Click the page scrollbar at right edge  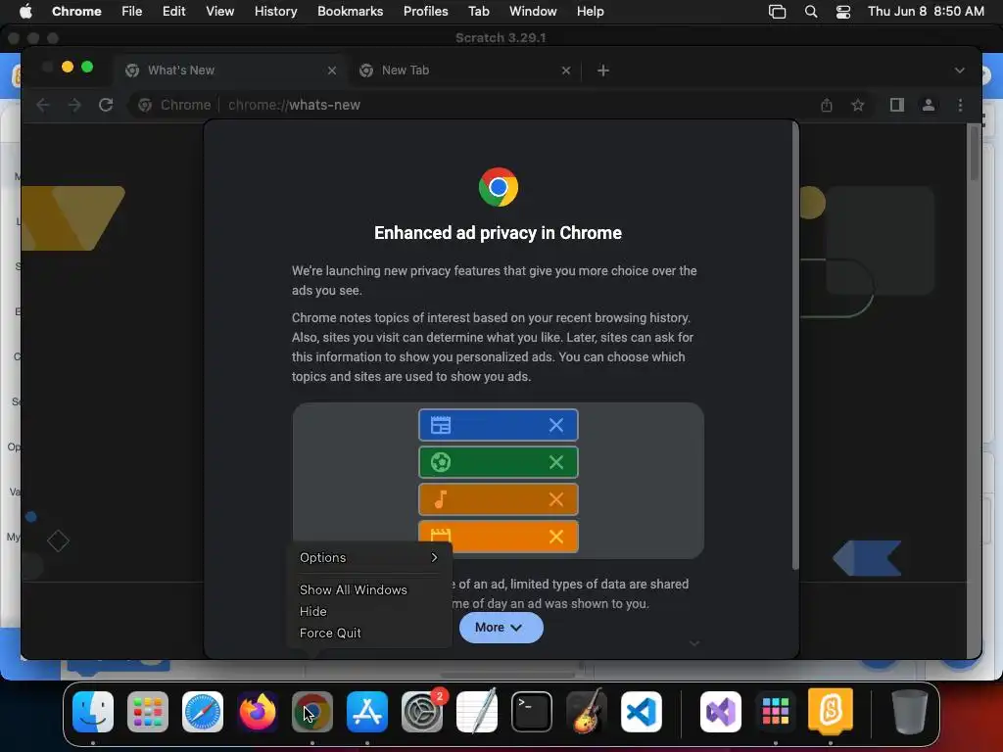point(975,154)
